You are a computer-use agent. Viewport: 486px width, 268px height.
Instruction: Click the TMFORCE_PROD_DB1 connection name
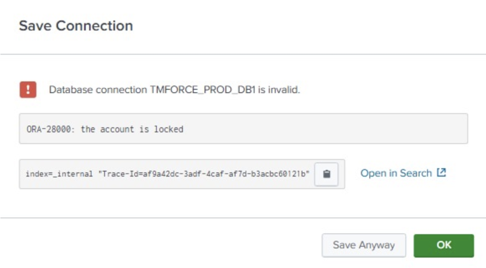202,90
